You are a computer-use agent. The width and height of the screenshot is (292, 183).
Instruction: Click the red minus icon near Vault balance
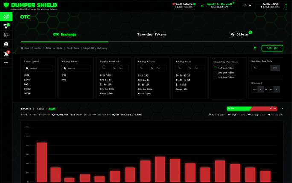[x=174, y=4]
